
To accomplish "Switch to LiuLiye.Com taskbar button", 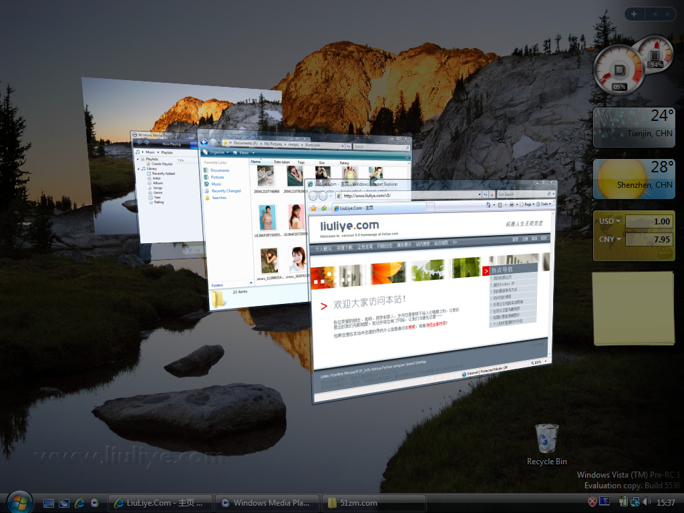I will click(160, 503).
